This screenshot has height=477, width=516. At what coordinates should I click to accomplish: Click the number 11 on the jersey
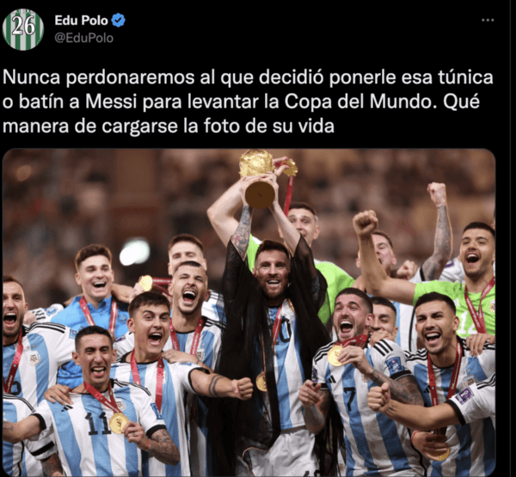[97, 424]
